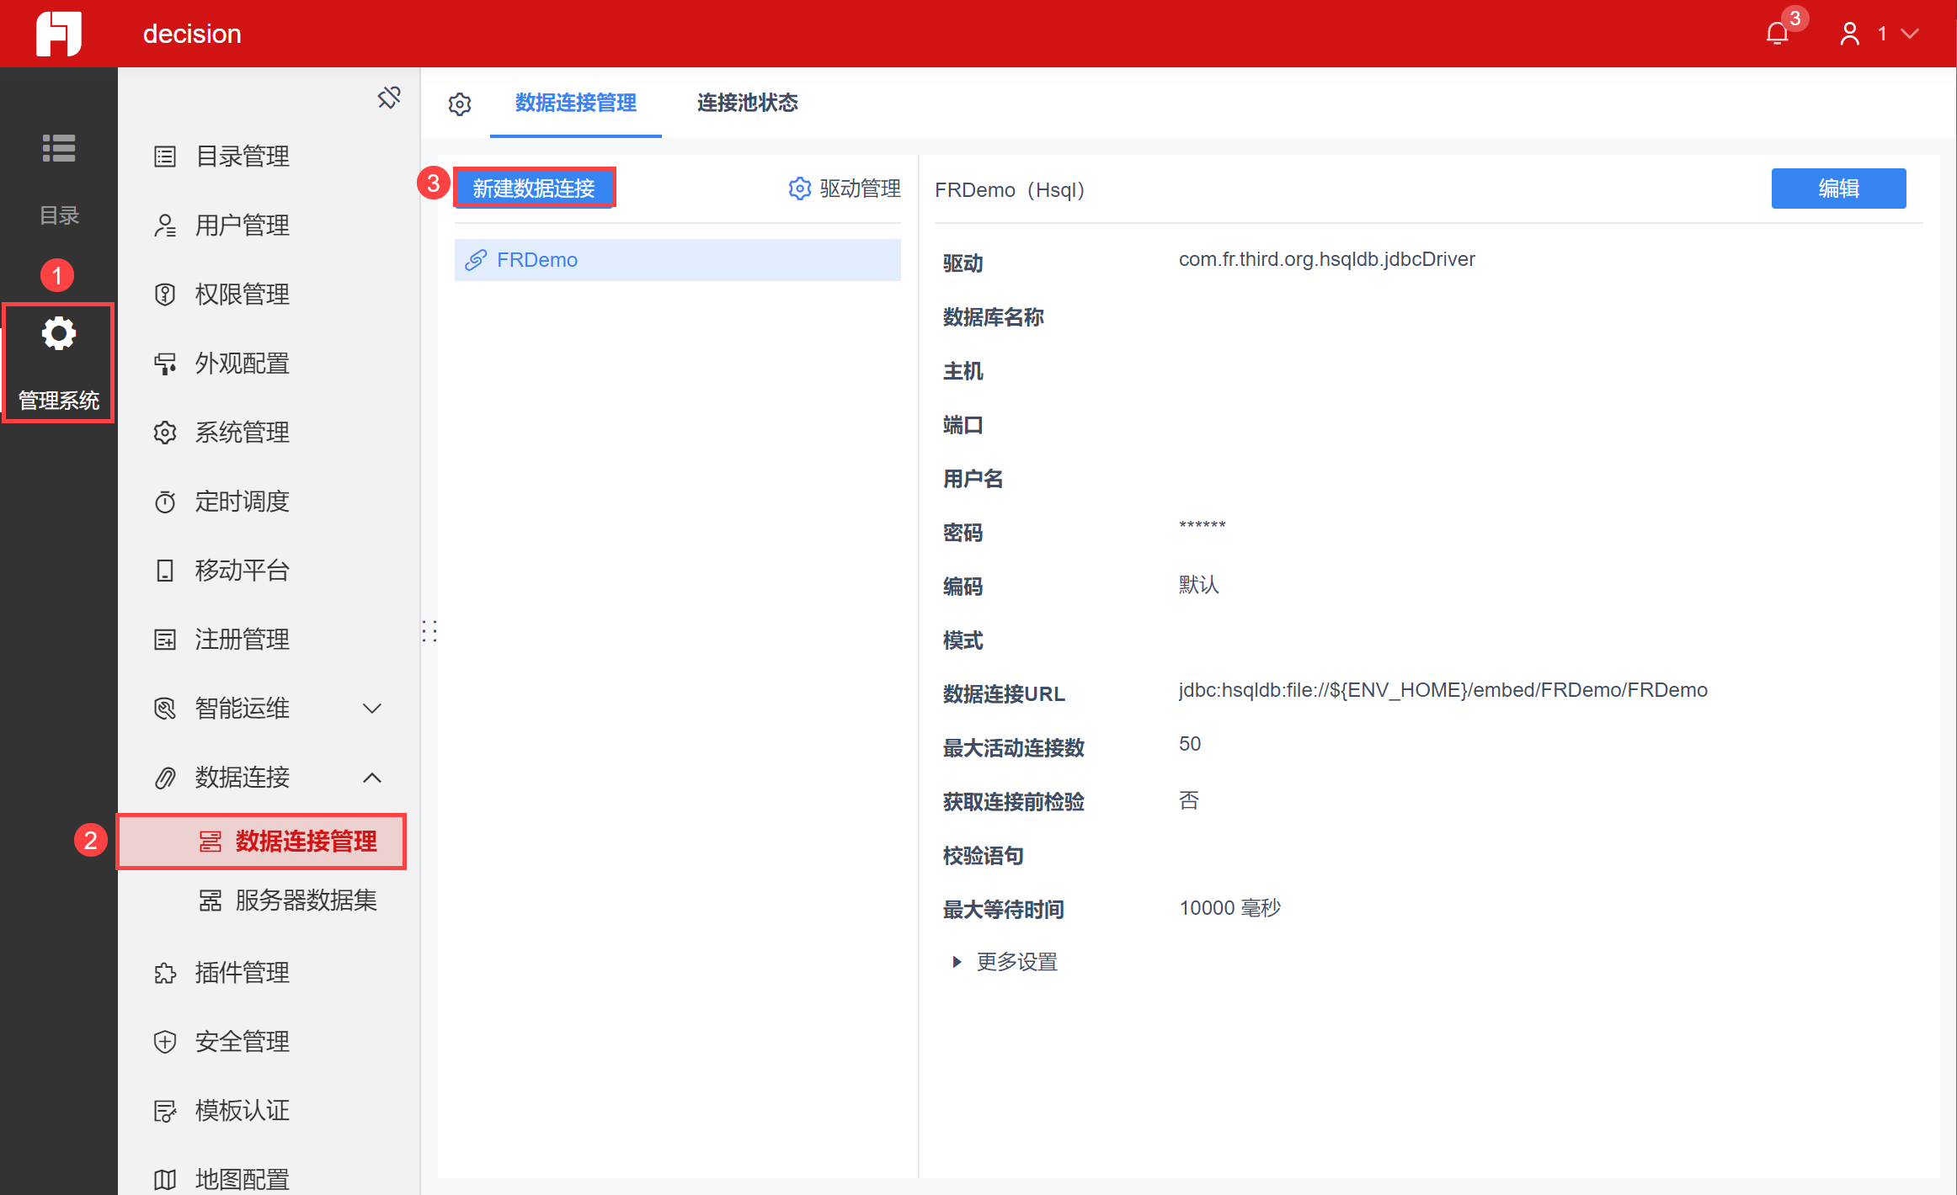Open the user menu dropdown arrow
Viewport: 1957px width, 1195px height.
(x=1910, y=34)
